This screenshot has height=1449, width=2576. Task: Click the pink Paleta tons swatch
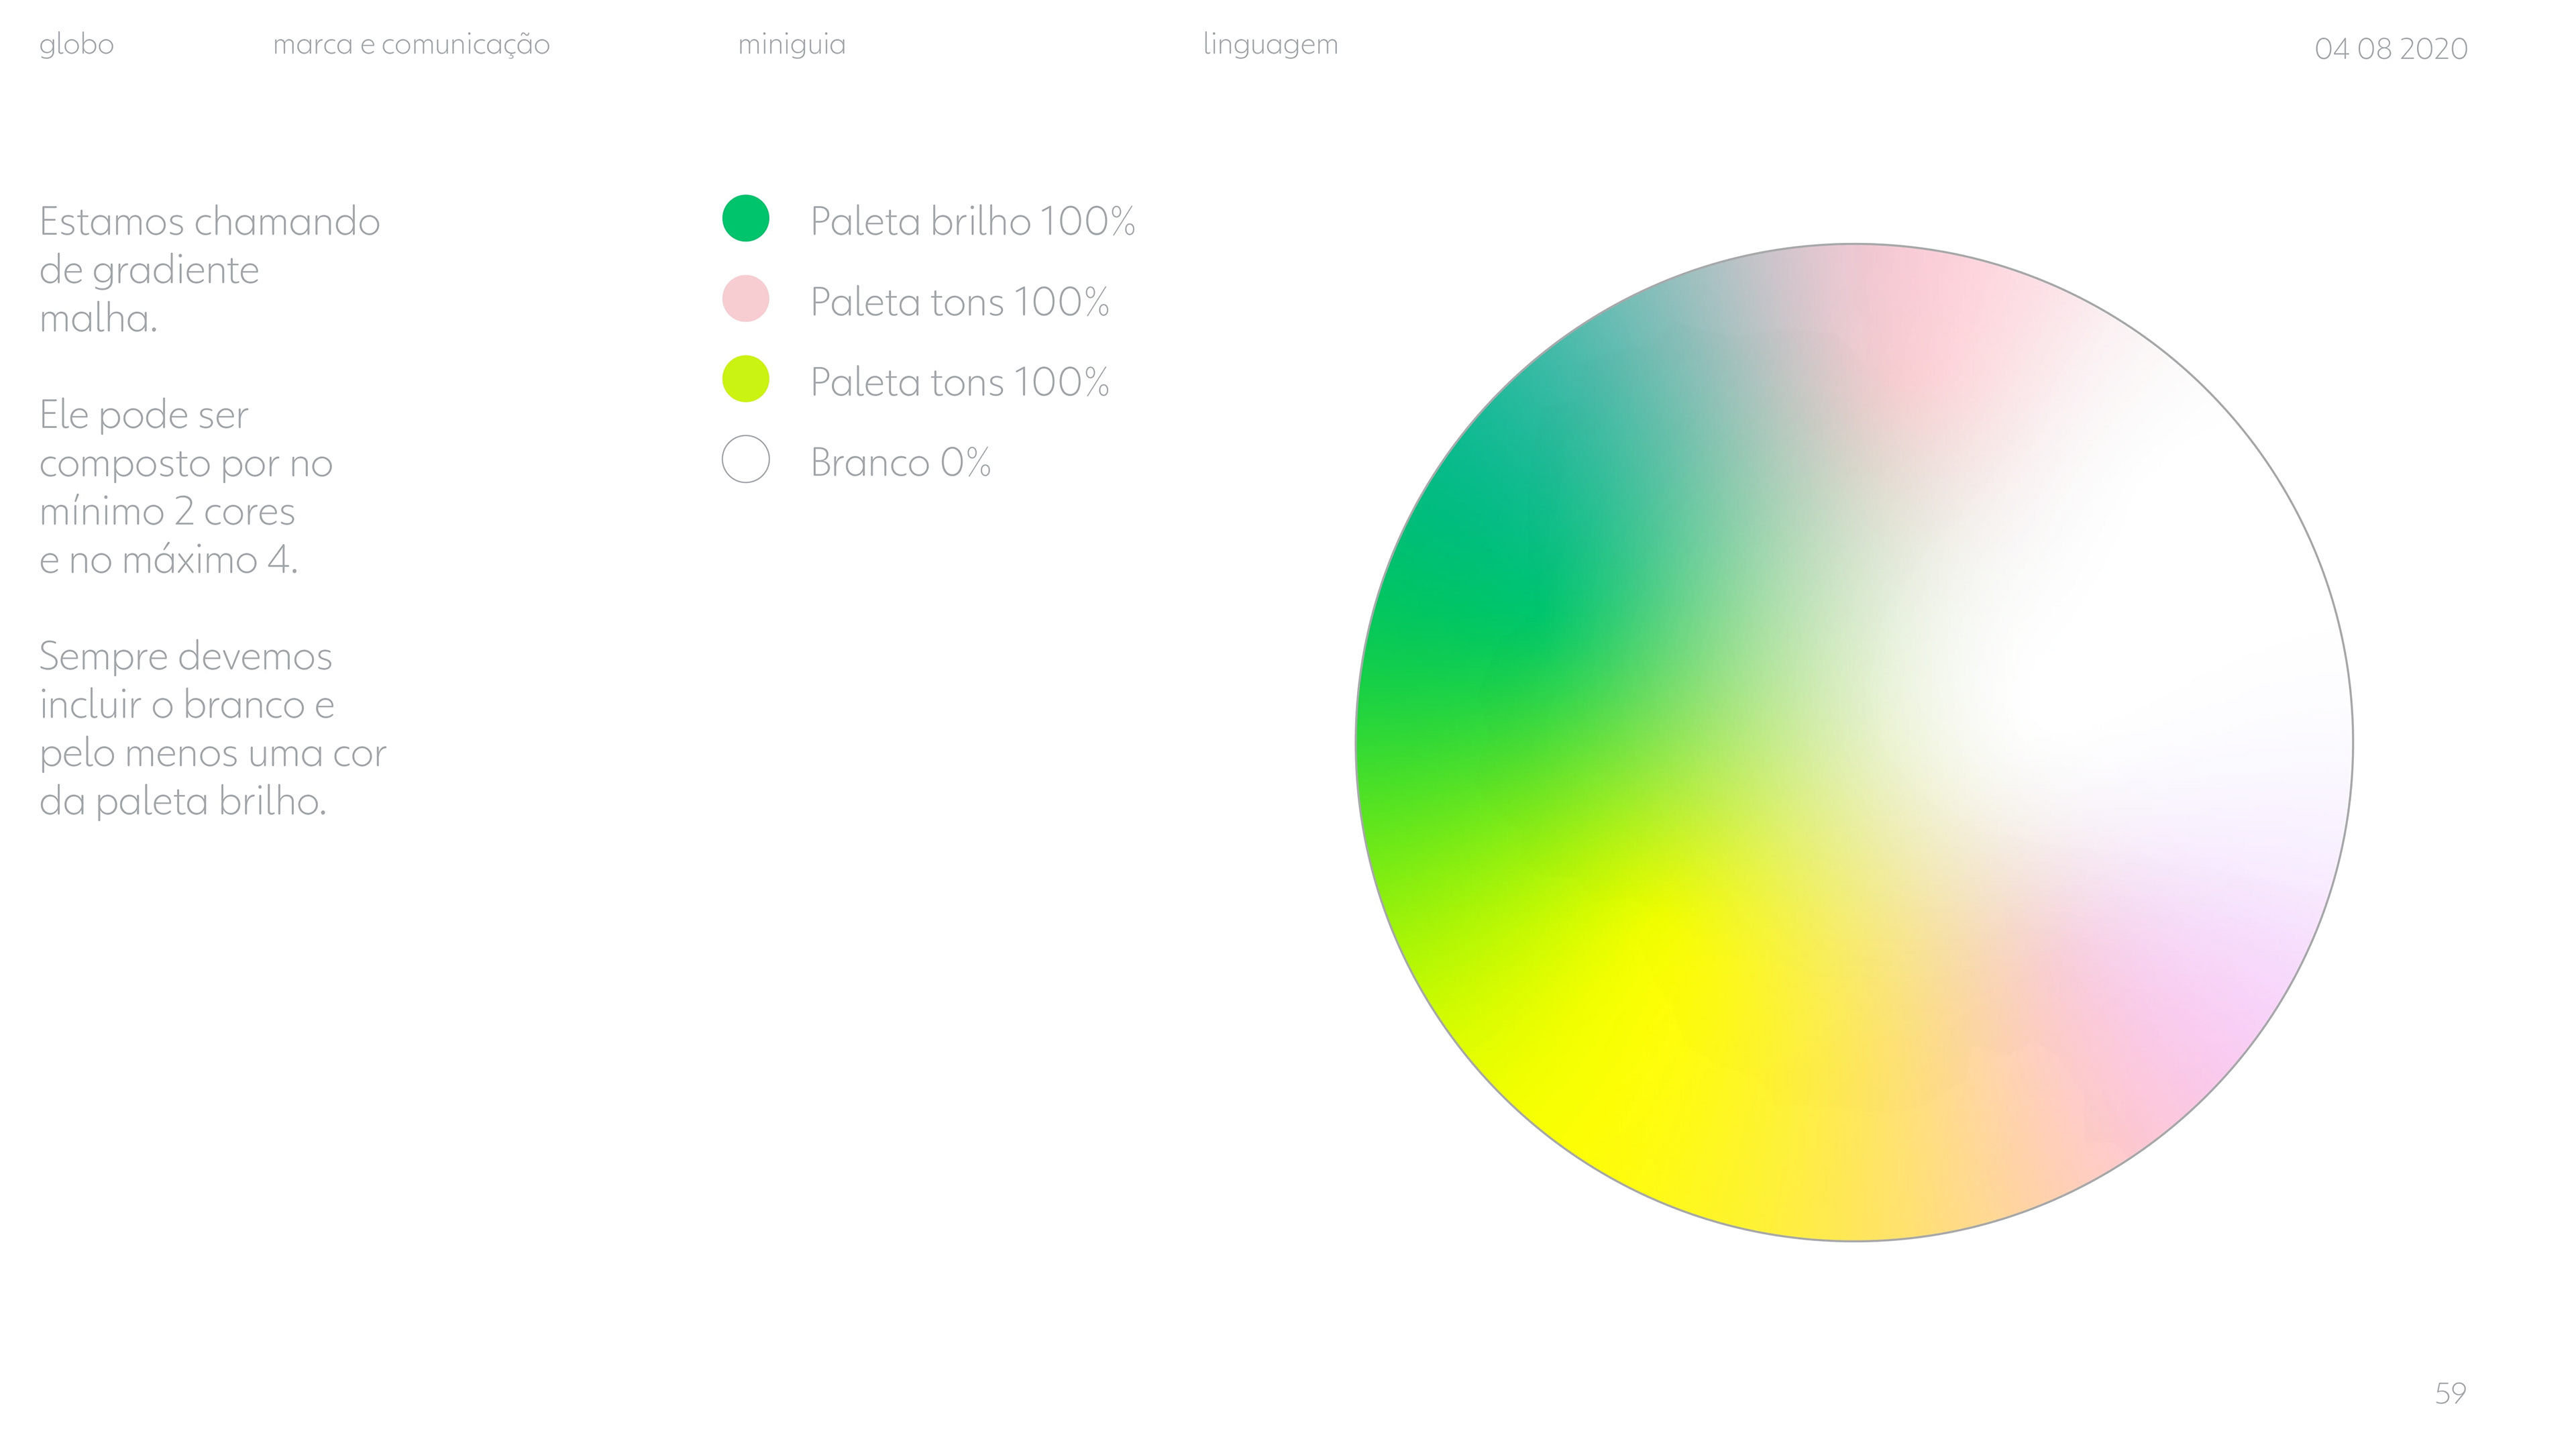(x=745, y=299)
